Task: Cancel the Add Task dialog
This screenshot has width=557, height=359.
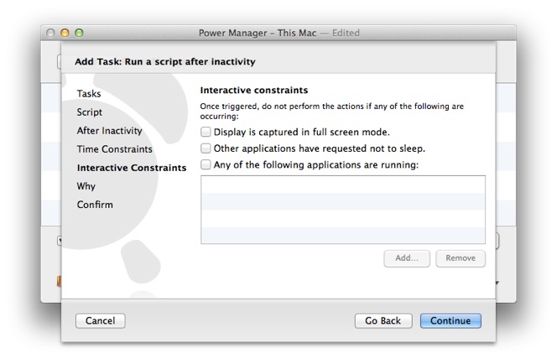Action: pos(100,320)
